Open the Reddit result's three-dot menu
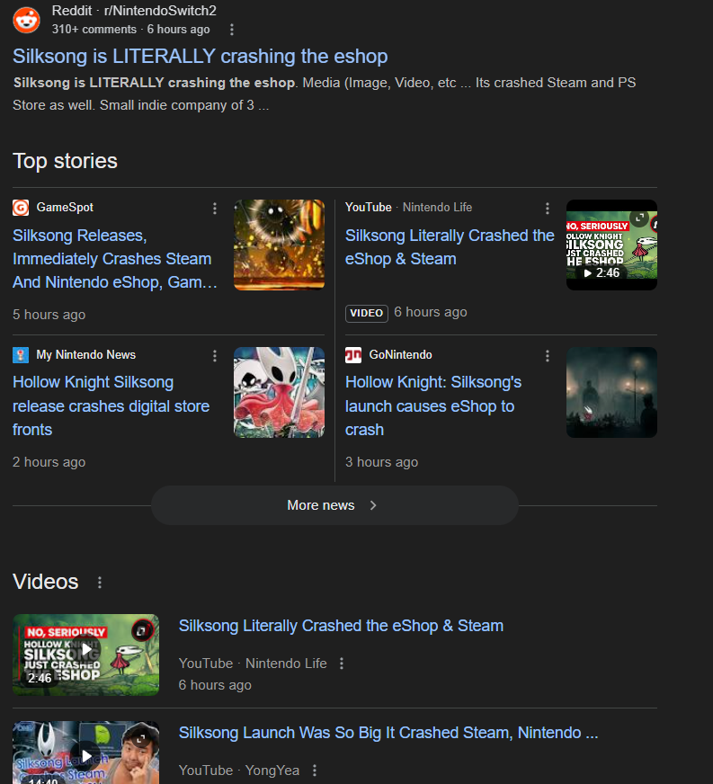 tap(231, 30)
